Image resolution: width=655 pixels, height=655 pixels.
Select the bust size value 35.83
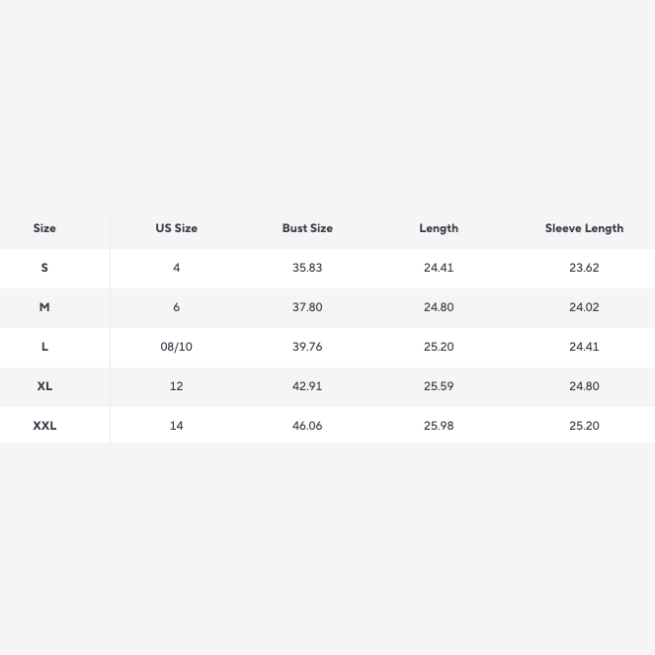click(x=307, y=268)
